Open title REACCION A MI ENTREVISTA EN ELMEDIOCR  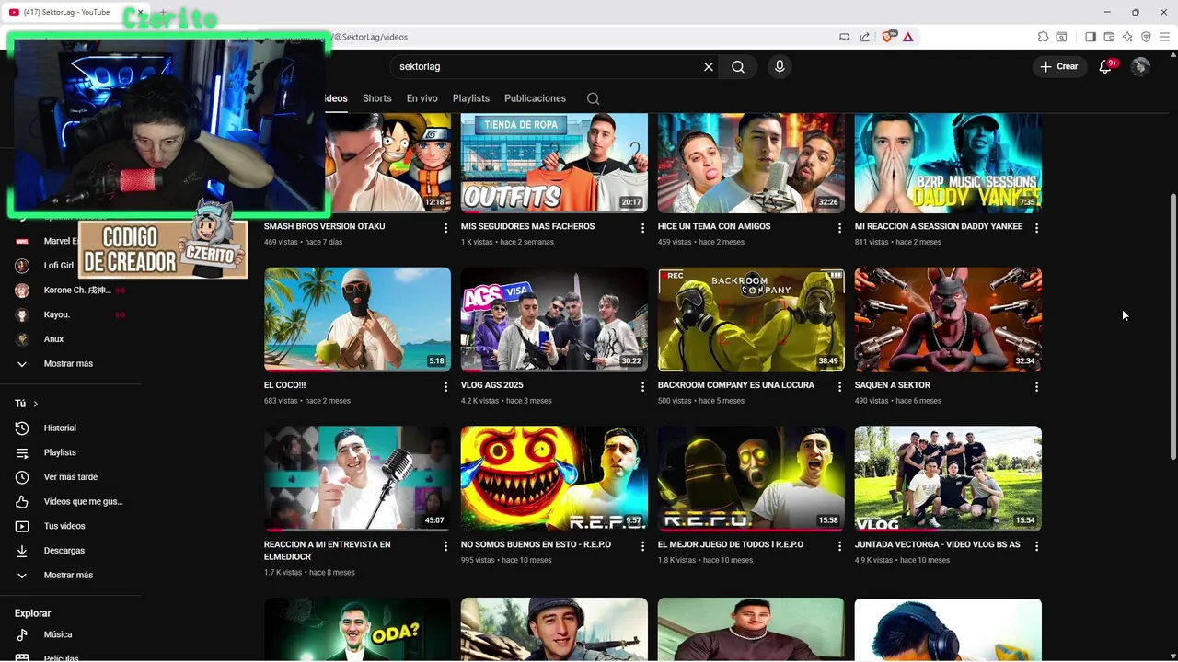[x=328, y=550]
